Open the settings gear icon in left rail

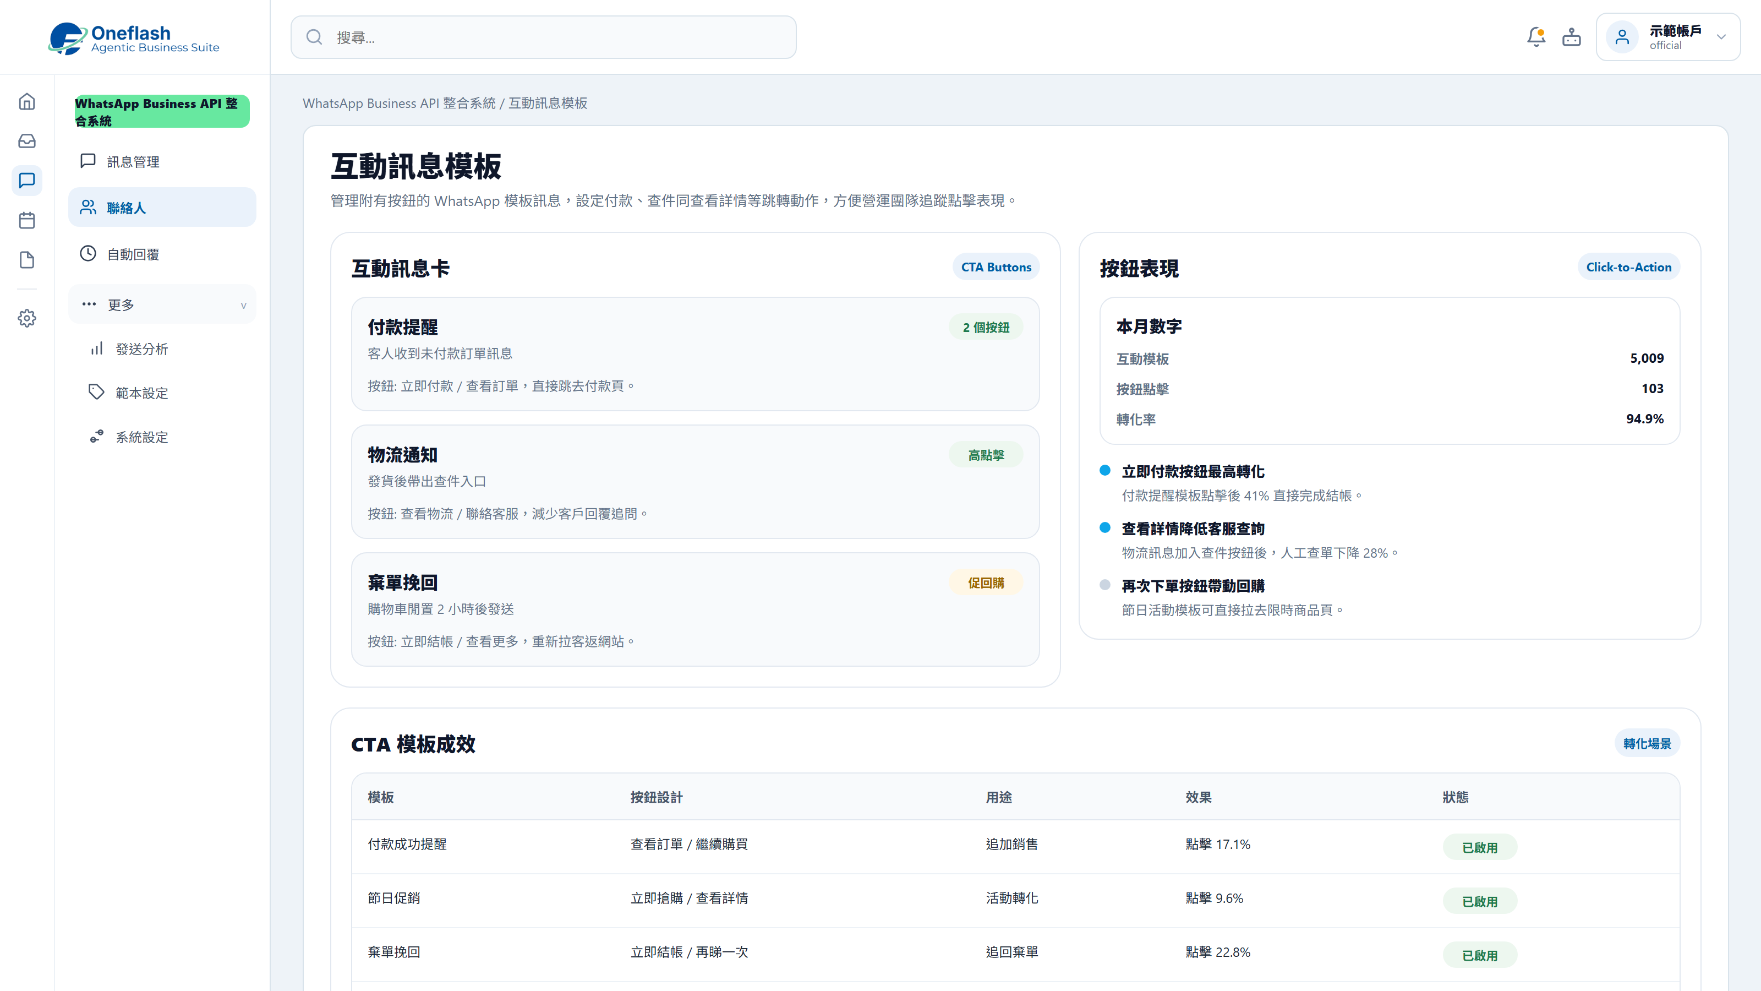click(x=26, y=318)
